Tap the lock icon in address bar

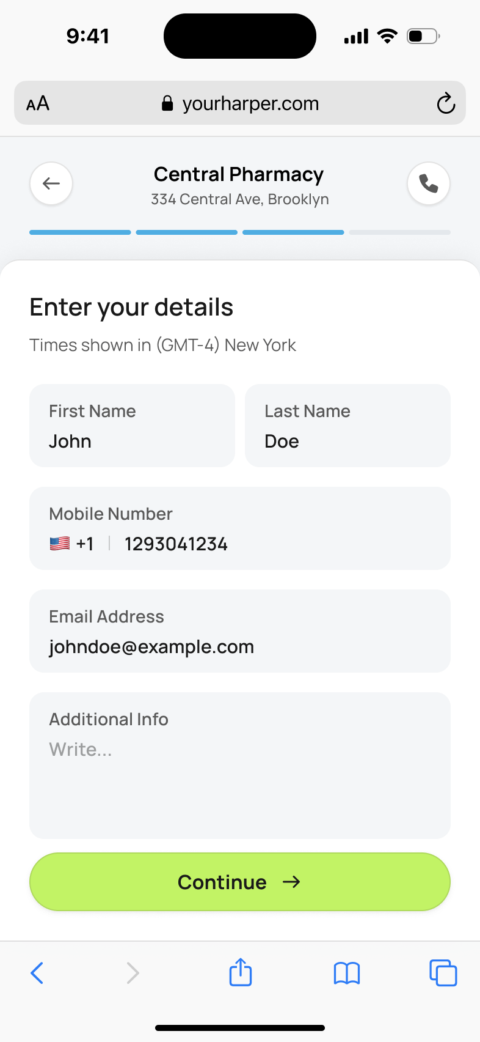tap(167, 103)
